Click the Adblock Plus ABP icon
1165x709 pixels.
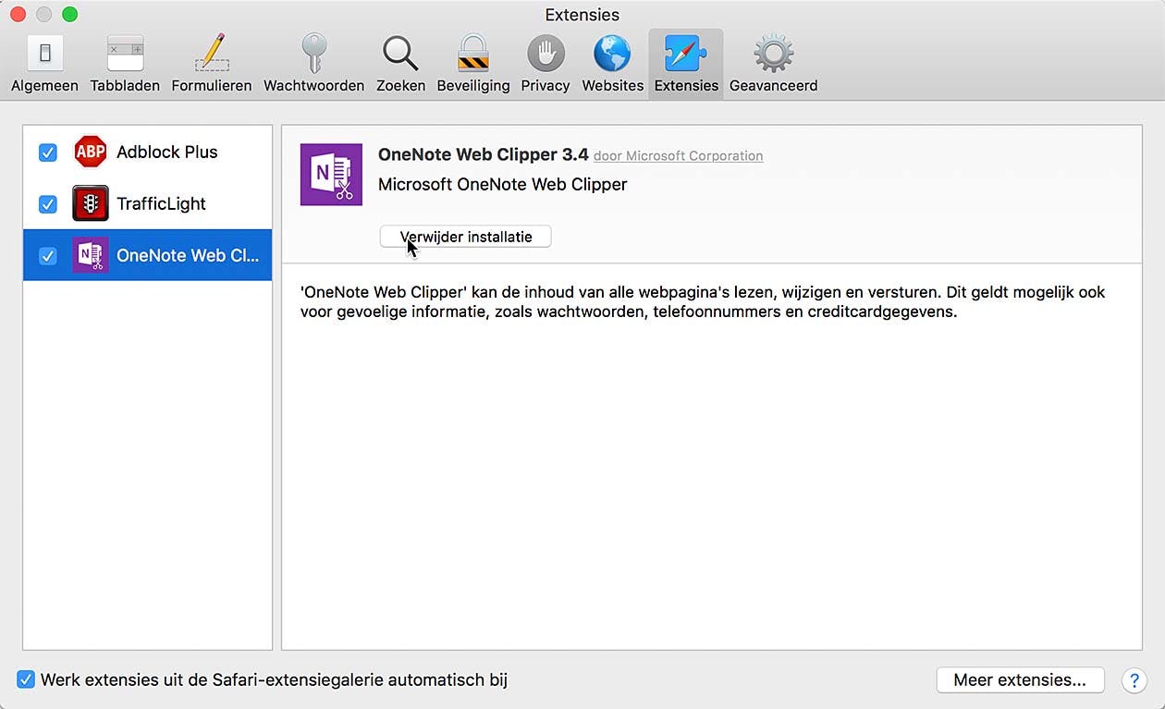[91, 152]
